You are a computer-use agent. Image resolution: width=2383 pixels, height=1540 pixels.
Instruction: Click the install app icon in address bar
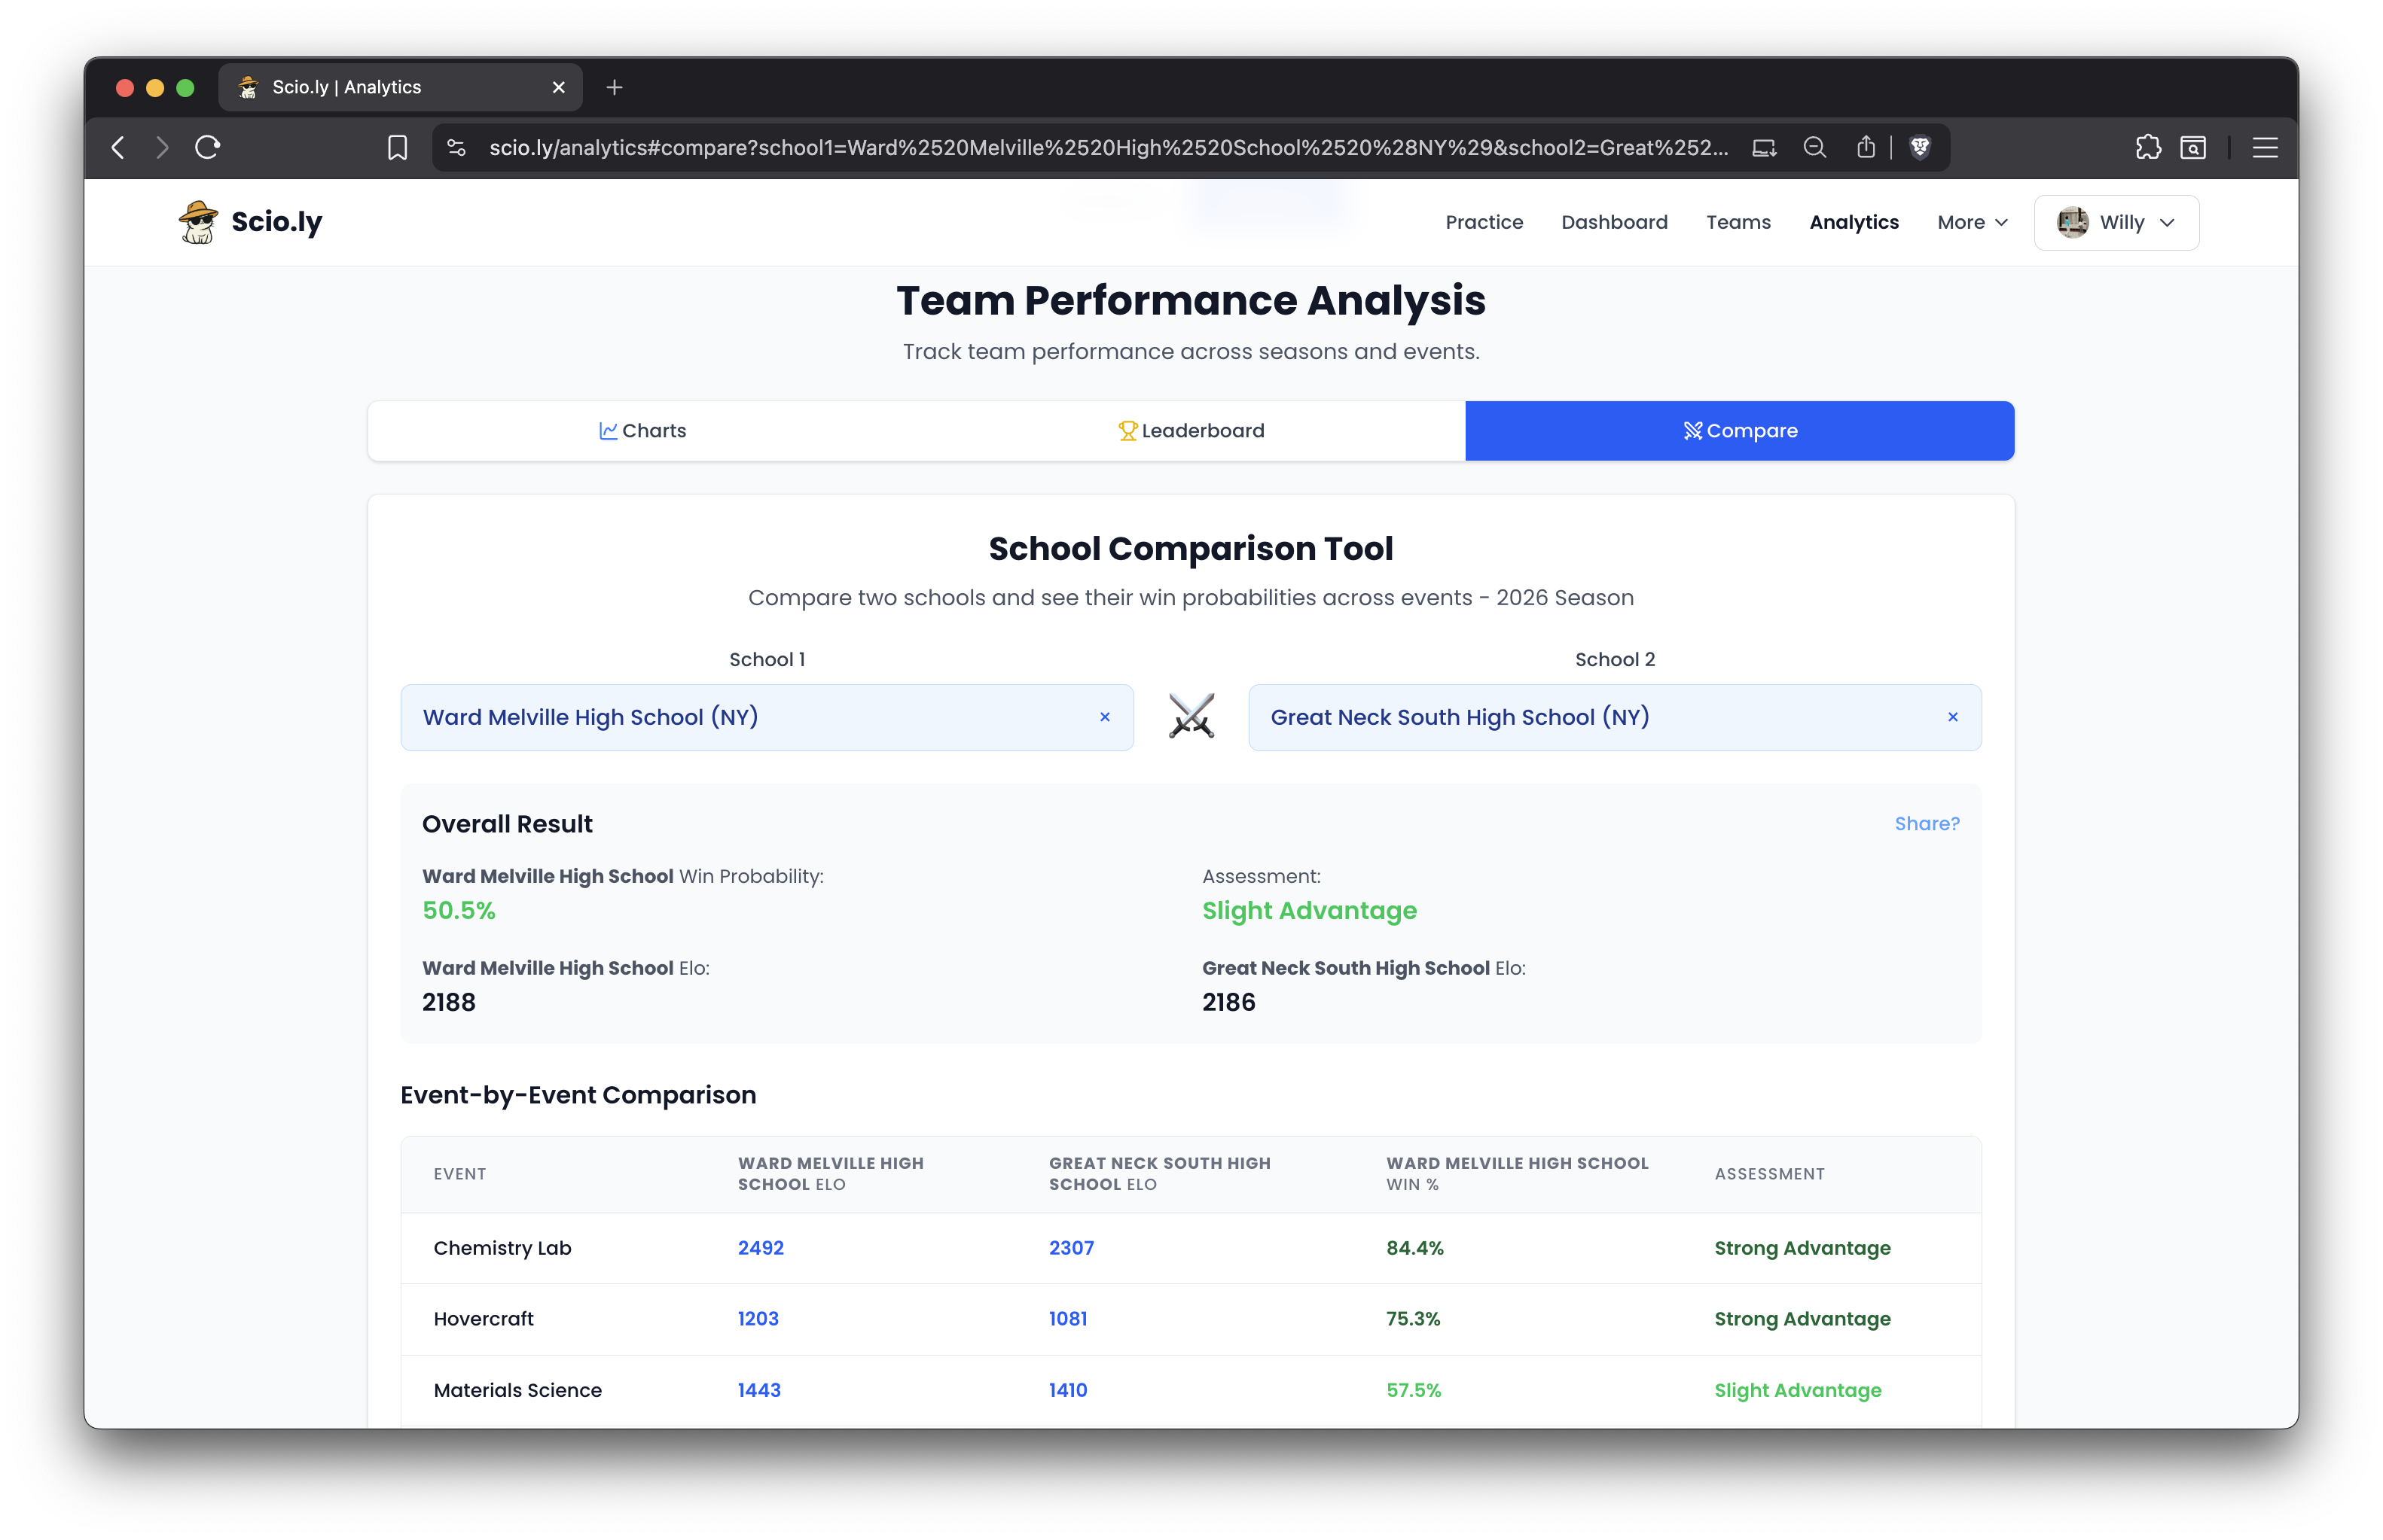[1764, 148]
